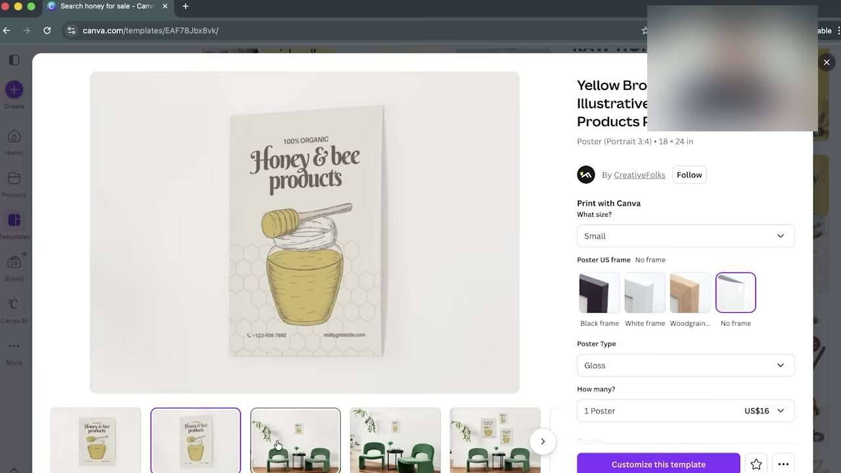Open the Templates sidebar icon
Viewport: 841px width, 473px height.
14,220
